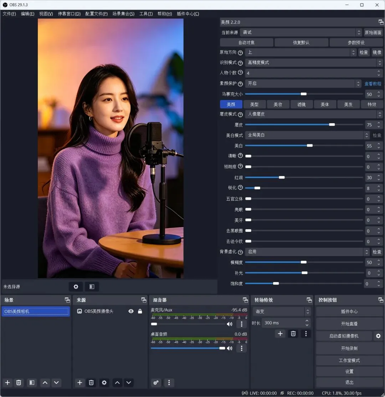Open source properties gear beside 未选择源
This screenshot has height=397, width=385.
coord(76,287)
